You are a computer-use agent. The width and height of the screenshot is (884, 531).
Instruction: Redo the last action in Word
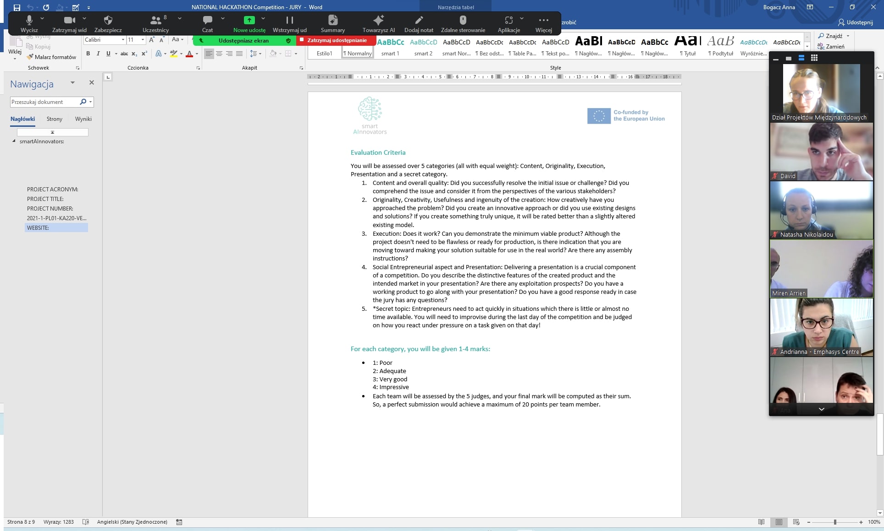pos(46,7)
